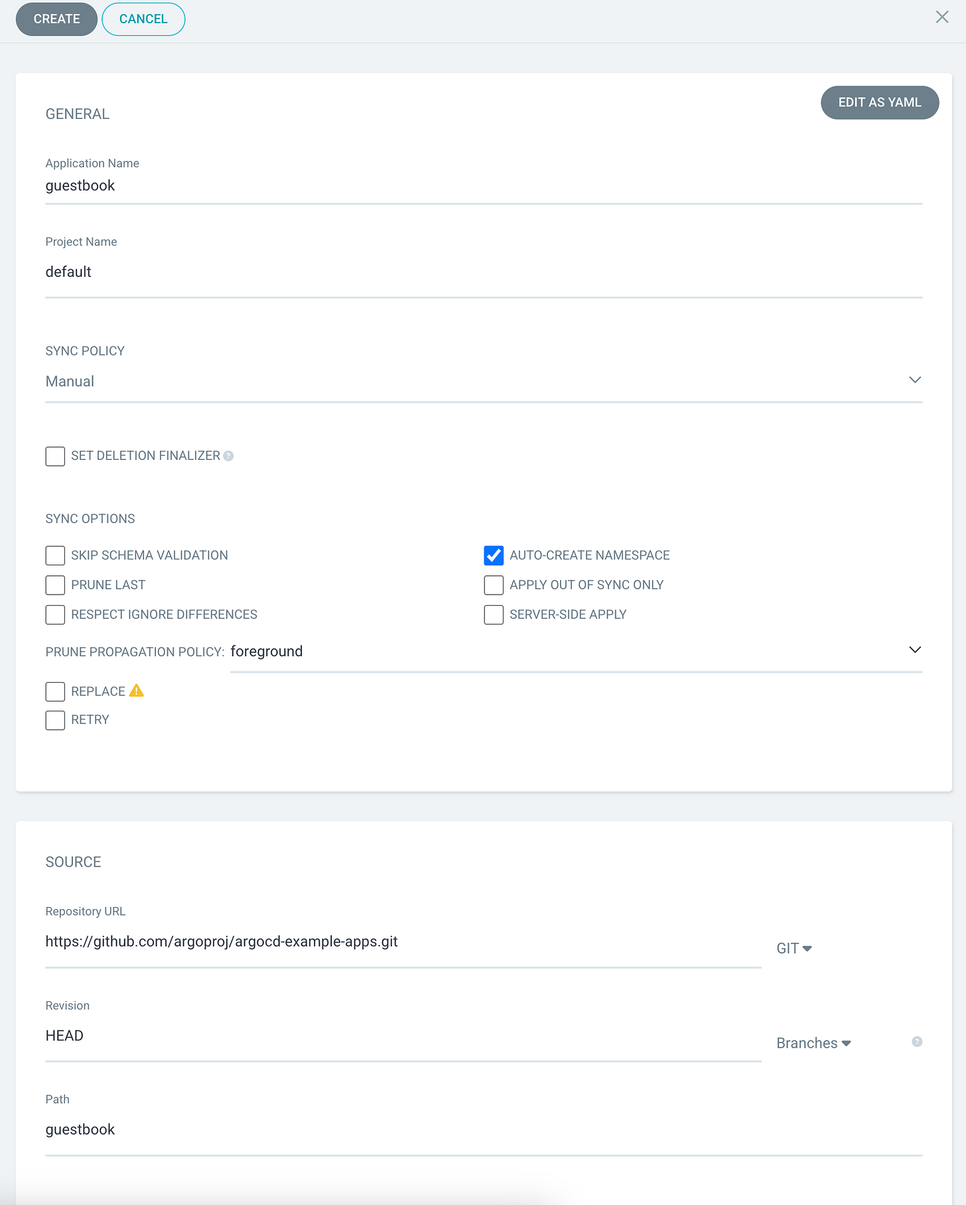Click the CREATE button
The image size is (966, 1205).
(x=56, y=19)
